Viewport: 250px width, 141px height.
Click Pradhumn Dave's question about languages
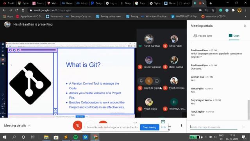[216, 55]
